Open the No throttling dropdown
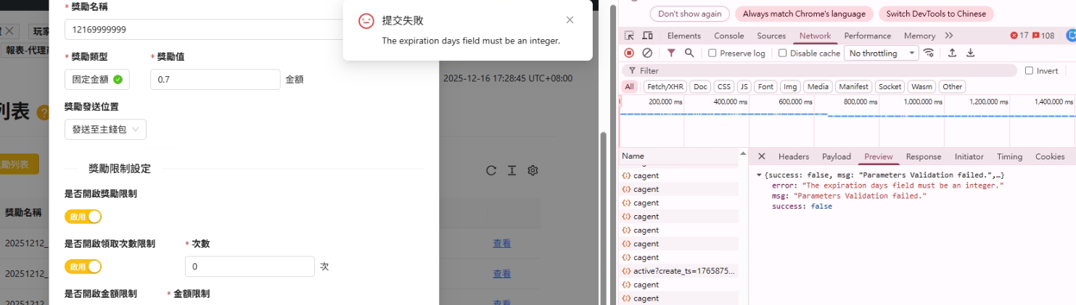1076x305 pixels. pos(882,53)
